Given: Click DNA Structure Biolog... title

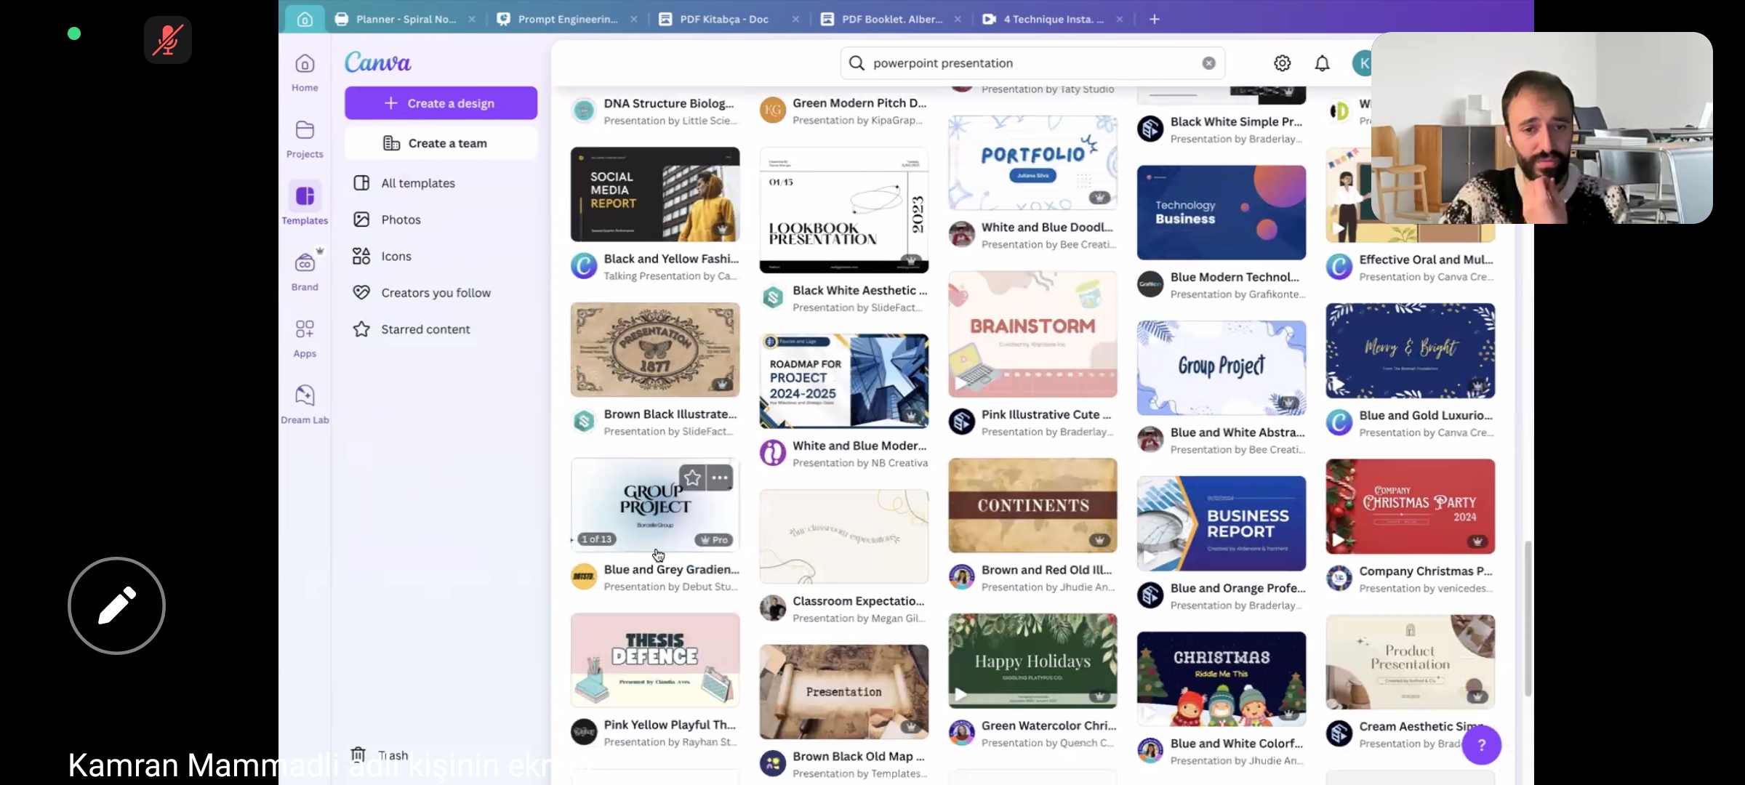Looking at the screenshot, I should click(x=668, y=103).
